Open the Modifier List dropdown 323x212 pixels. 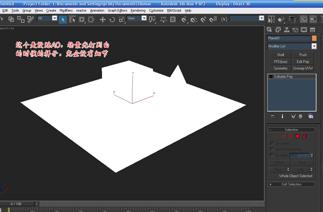point(292,46)
